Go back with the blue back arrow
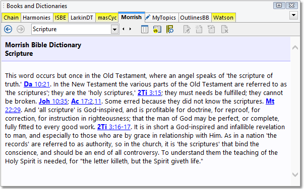Image resolution: width=304 pixels, height=190 pixels. [8, 29]
